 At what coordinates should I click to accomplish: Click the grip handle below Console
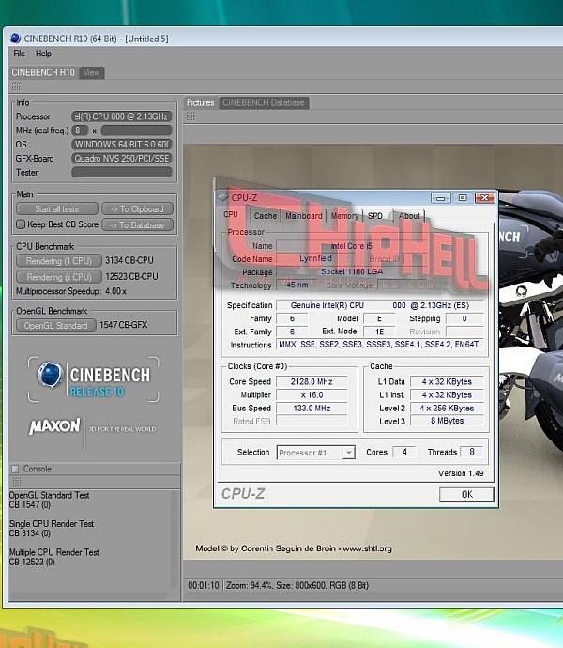[x=17, y=482]
